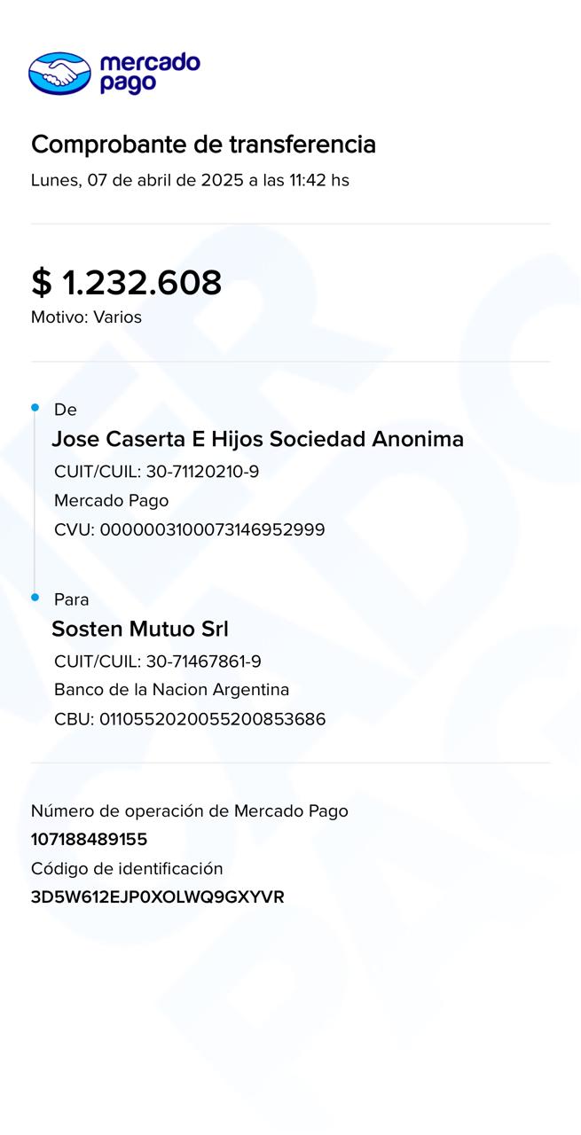
Task: Click the sender name Jose Caserta E Hijos
Action: tap(257, 439)
